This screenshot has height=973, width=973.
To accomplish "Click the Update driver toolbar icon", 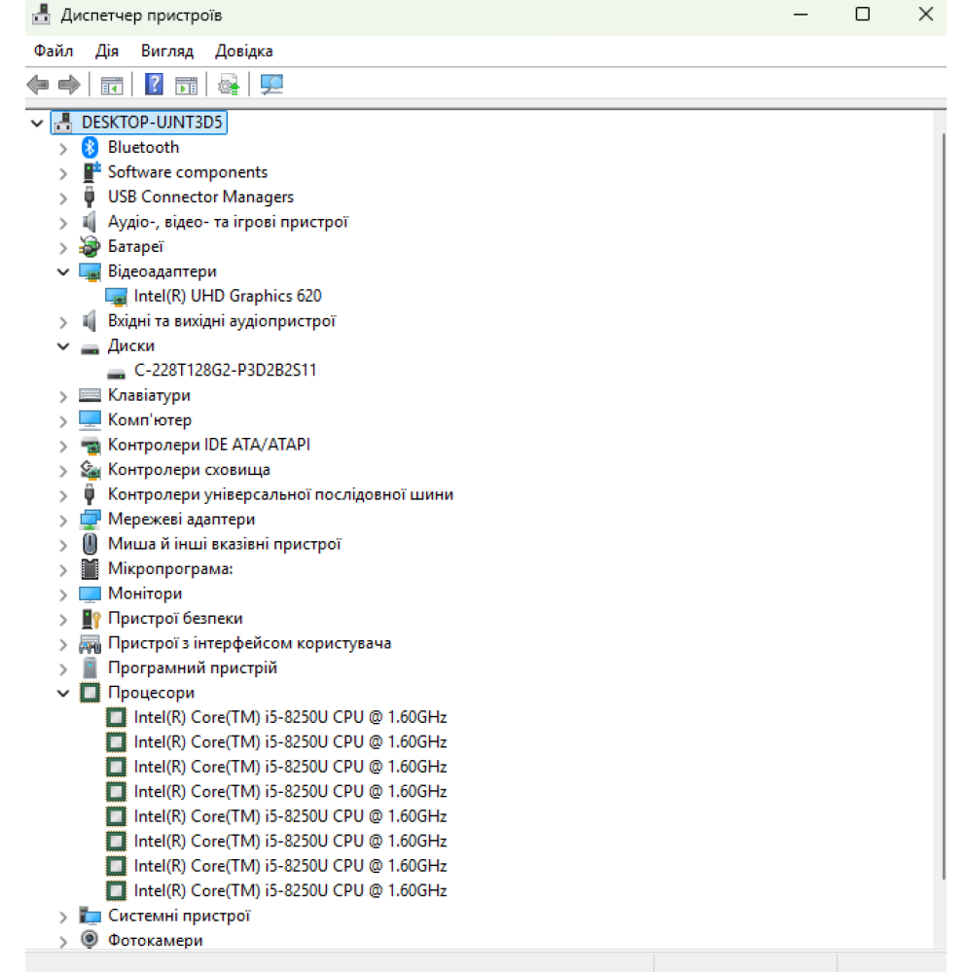I will [229, 85].
